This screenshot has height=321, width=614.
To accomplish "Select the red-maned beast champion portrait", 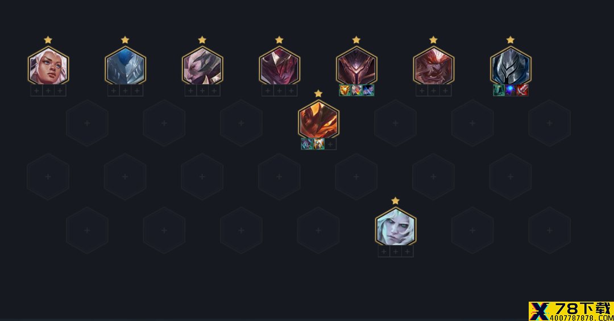I will pos(433,66).
